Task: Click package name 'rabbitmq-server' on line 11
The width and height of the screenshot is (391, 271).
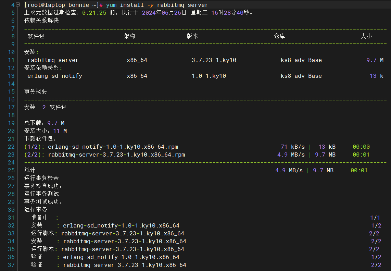Action: (53, 60)
